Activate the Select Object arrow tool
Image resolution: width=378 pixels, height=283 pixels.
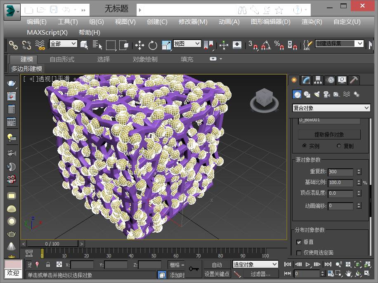[x=84, y=45]
